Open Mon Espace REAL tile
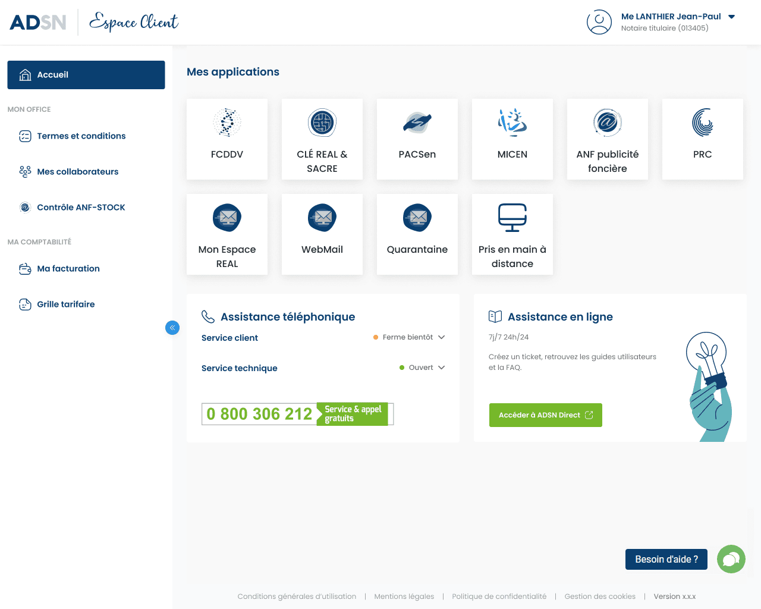The image size is (761, 609). click(227, 234)
